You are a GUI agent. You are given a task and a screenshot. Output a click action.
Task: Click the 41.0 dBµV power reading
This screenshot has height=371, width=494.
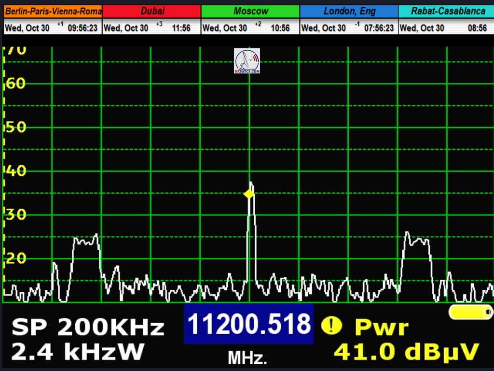[x=406, y=352]
